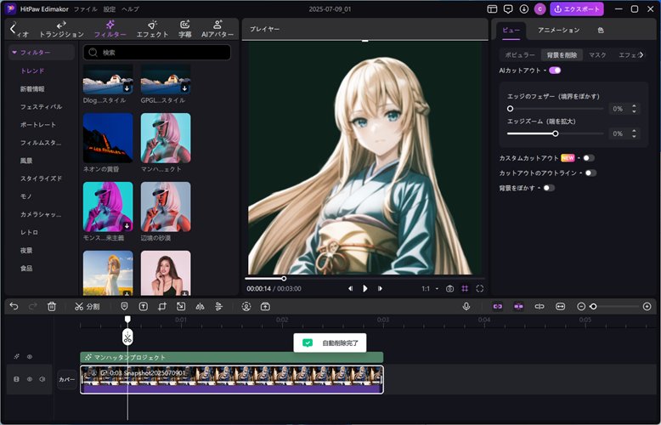The height and width of the screenshot is (425, 661).
Task: Click the export-frame box icon in toolbar
Action: [x=265, y=307]
